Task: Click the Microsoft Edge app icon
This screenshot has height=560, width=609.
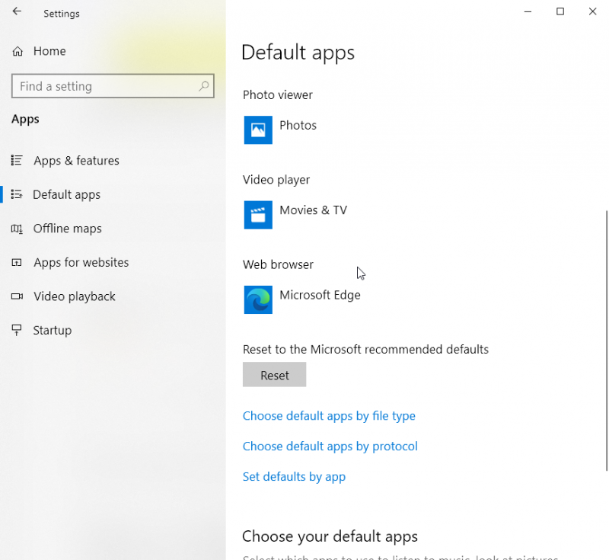Action: pyautogui.click(x=258, y=299)
